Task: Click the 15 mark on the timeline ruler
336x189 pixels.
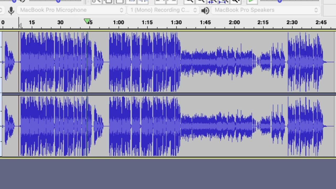Action: point(32,23)
